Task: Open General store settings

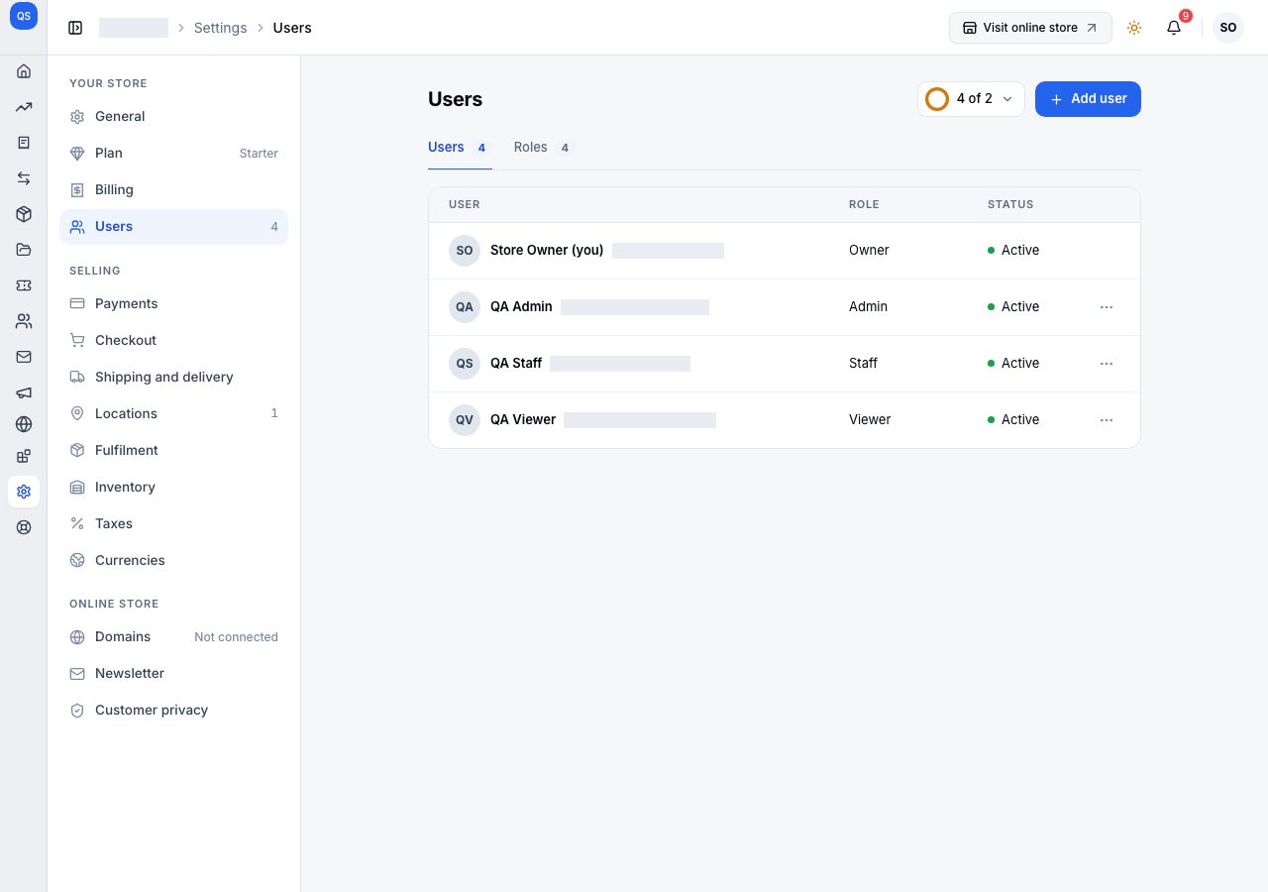Action: (173, 117)
